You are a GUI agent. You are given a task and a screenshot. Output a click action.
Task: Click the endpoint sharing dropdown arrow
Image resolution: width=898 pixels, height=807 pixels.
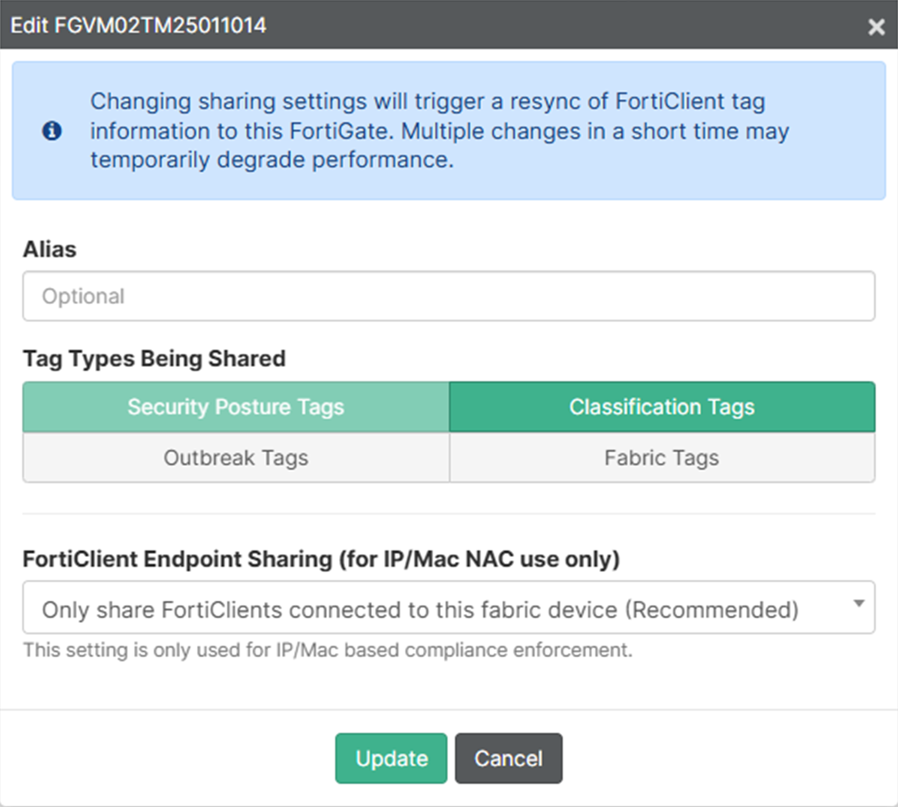click(x=859, y=604)
